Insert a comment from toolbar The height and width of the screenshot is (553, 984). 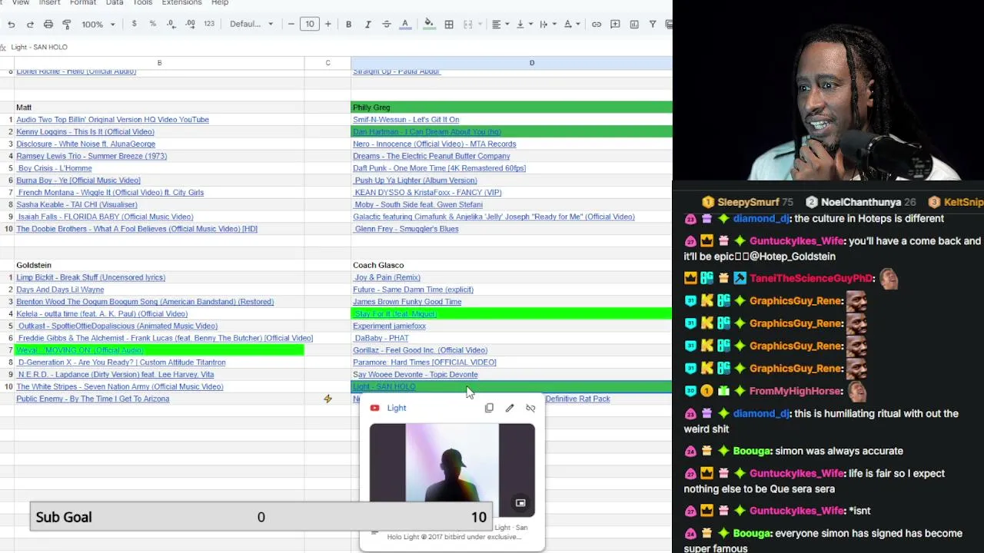[x=615, y=25]
